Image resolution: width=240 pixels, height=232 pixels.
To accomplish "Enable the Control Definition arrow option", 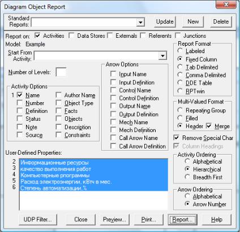I will pos(113,98).
